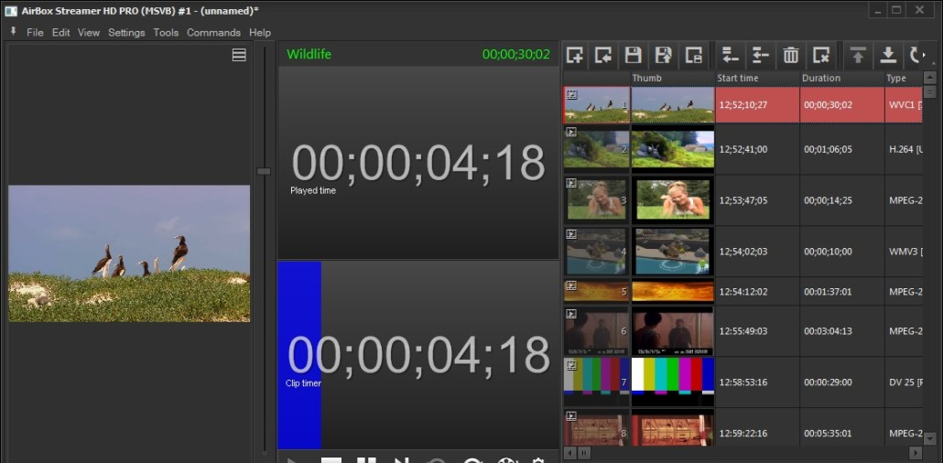The height and width of the screenshot is (463, 943).
Task: Click the add/insert clip arrow icon
Action: tap(730, 55)
